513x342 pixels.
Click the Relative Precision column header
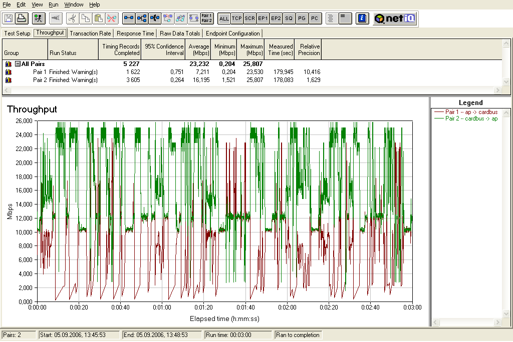click(x=308, y=49)
